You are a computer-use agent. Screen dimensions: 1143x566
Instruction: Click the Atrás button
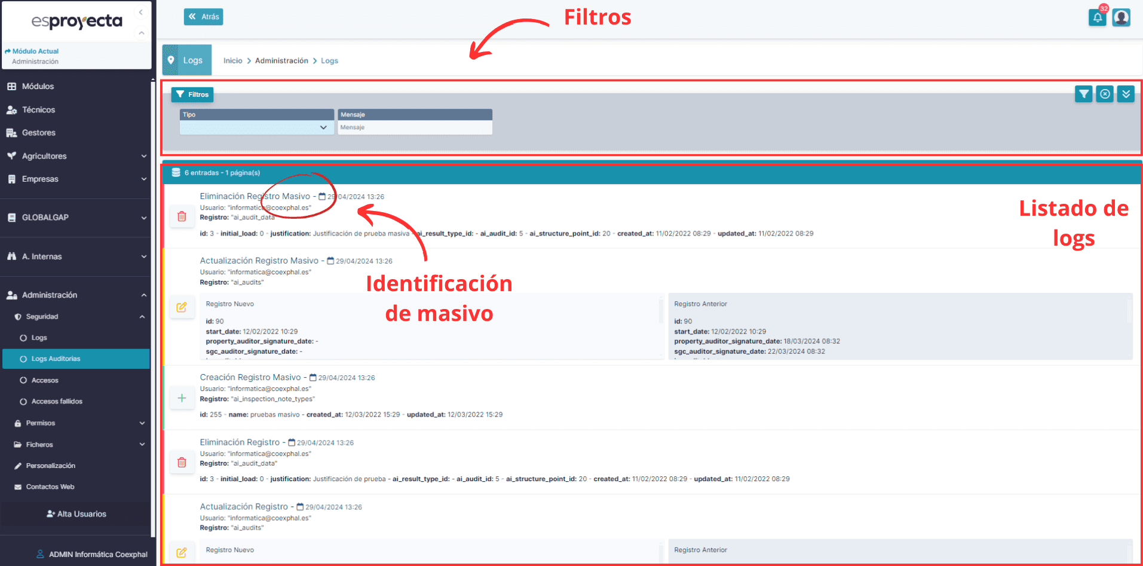pos(203,17)
